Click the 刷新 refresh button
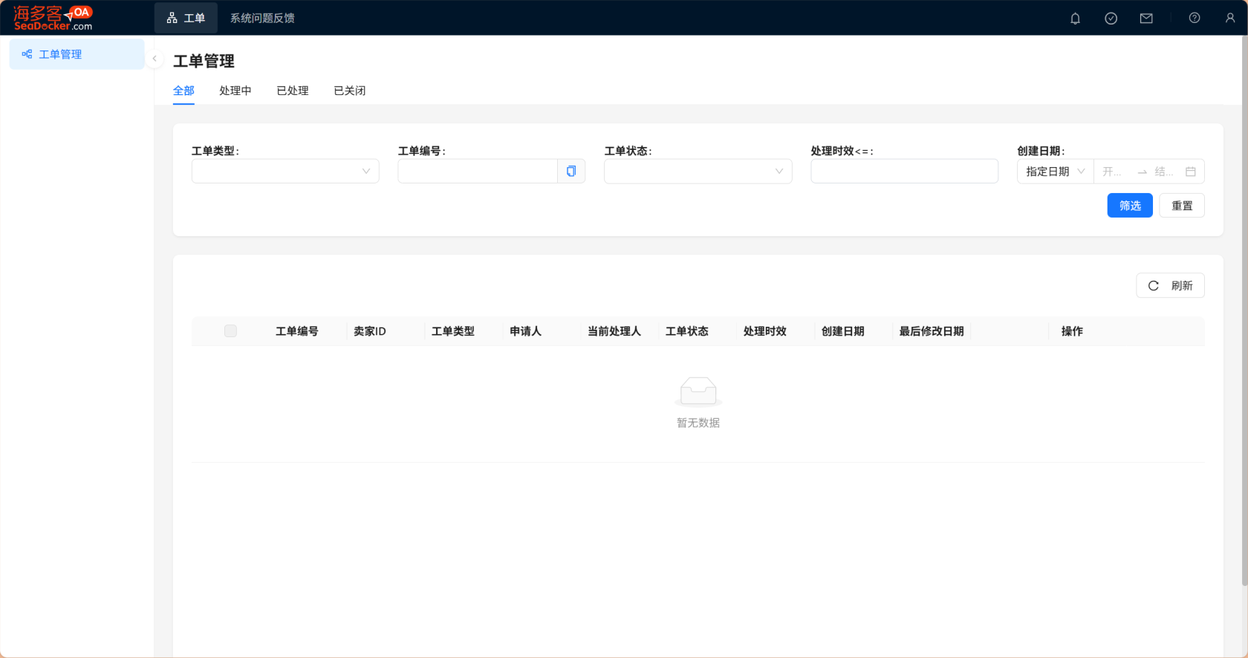This screenshot has height=658, width=1248. tap(1170, 286)
